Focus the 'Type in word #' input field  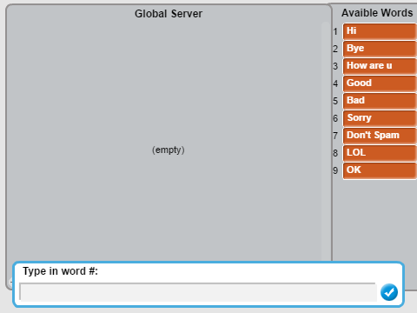pos(198,292)
